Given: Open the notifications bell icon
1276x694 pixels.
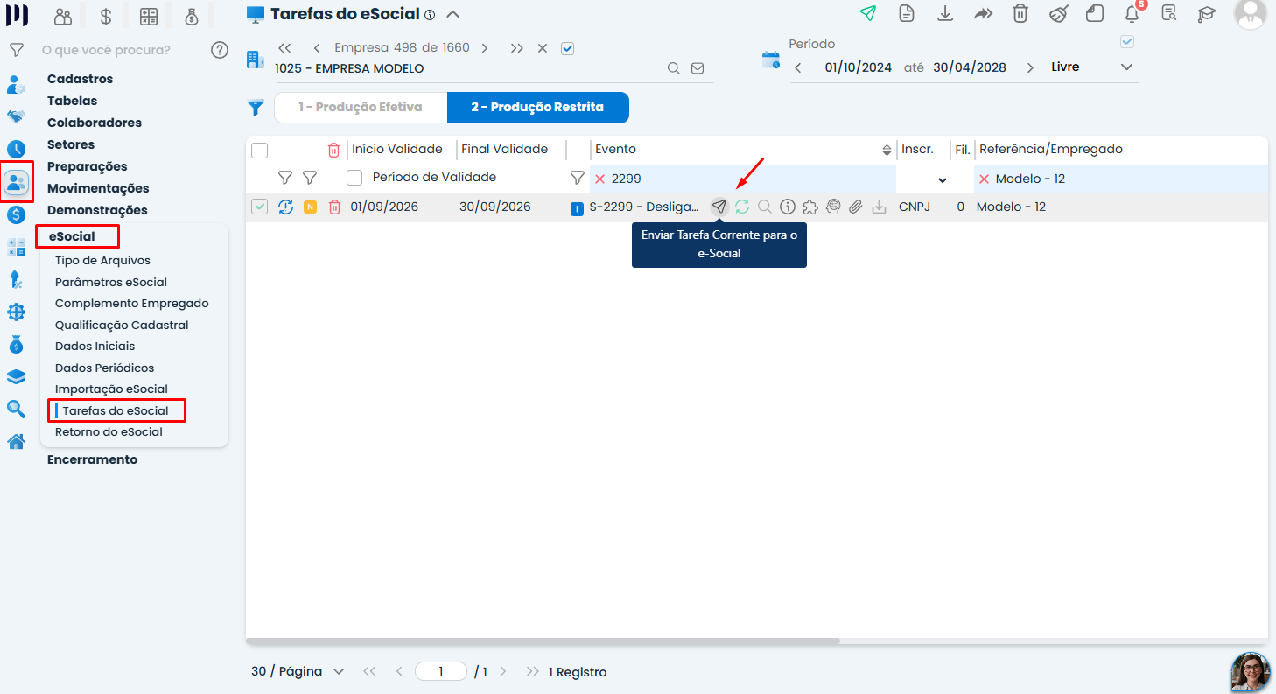Looking at the screenshot, I should coord(1132,13).
